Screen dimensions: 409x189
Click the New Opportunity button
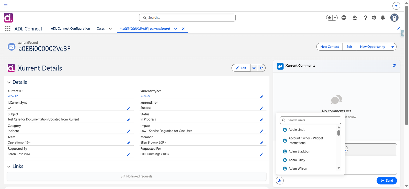[x=372, y=47]
